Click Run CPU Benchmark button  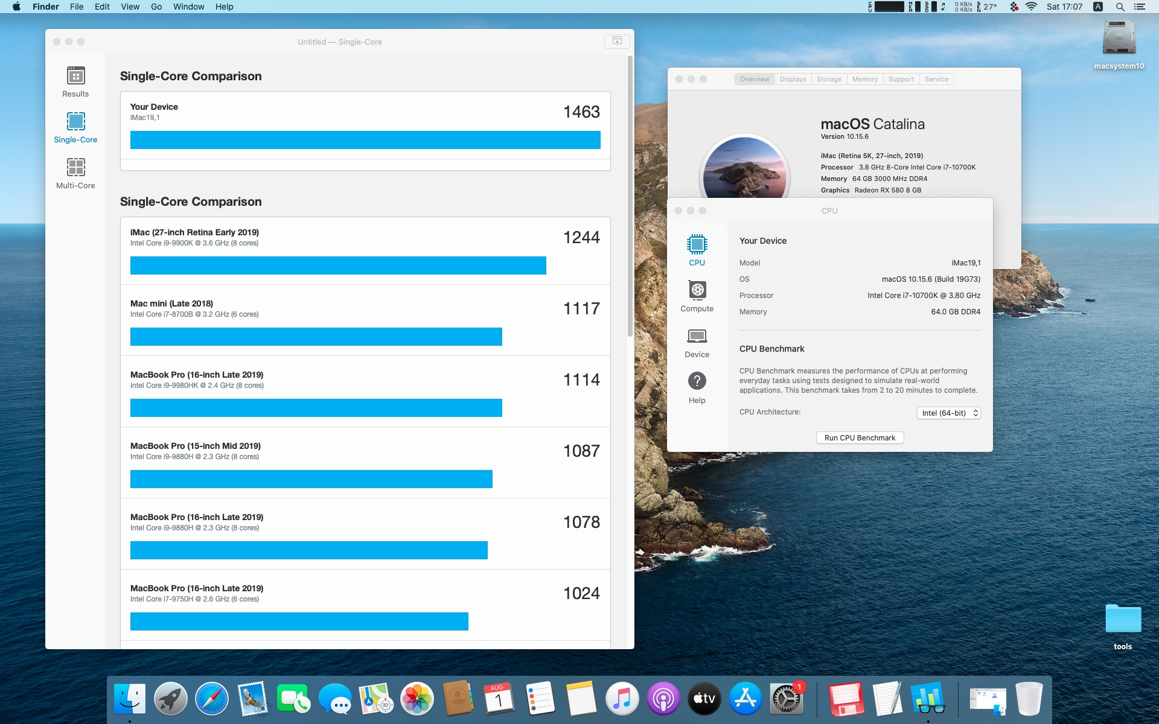coord(860,438)
